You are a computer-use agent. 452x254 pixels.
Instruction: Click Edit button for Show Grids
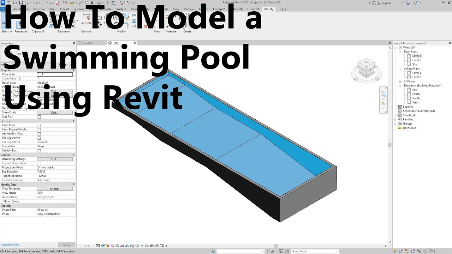click(55, 113)
